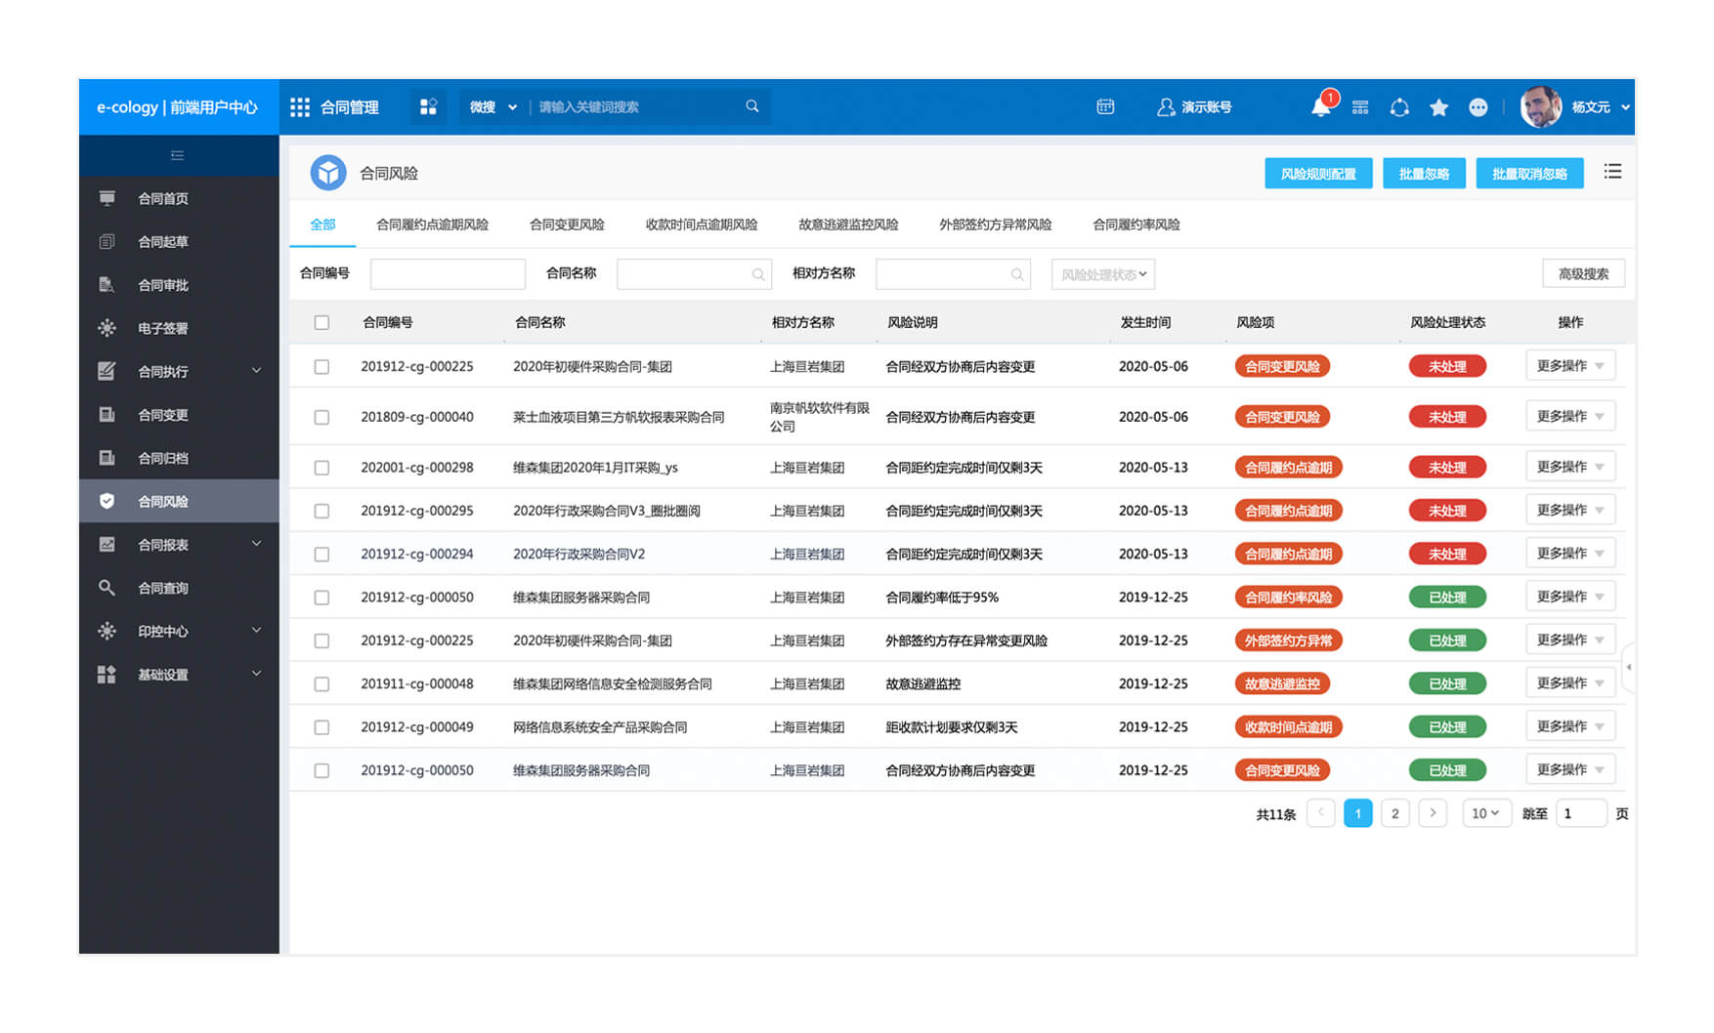Expand the 基础设置 sidebar submenu

pos(257,673)
